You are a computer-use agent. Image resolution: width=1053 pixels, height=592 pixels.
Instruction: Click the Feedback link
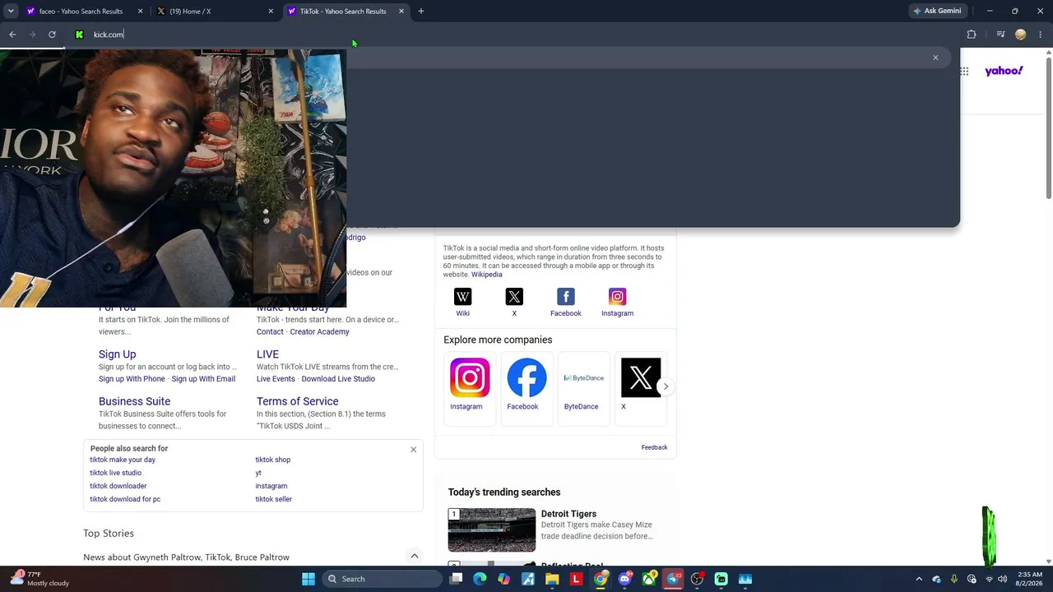654,447
